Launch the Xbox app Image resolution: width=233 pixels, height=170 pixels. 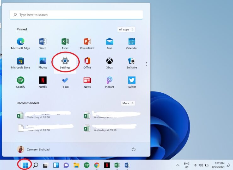pyautogui.click(x=109, y=62)
